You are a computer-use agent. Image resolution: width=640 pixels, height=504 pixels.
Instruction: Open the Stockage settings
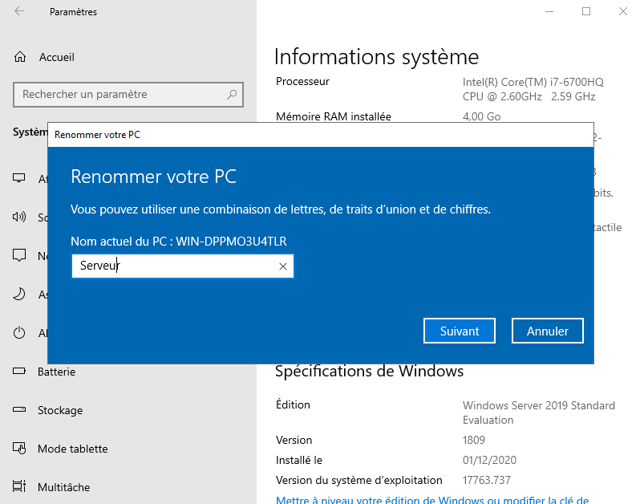tap(60, 410)
